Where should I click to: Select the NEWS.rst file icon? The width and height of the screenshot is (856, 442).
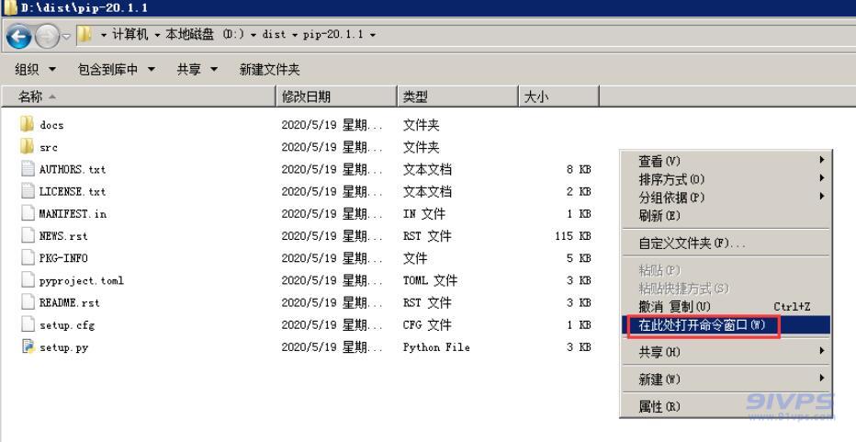coord(28,235)
